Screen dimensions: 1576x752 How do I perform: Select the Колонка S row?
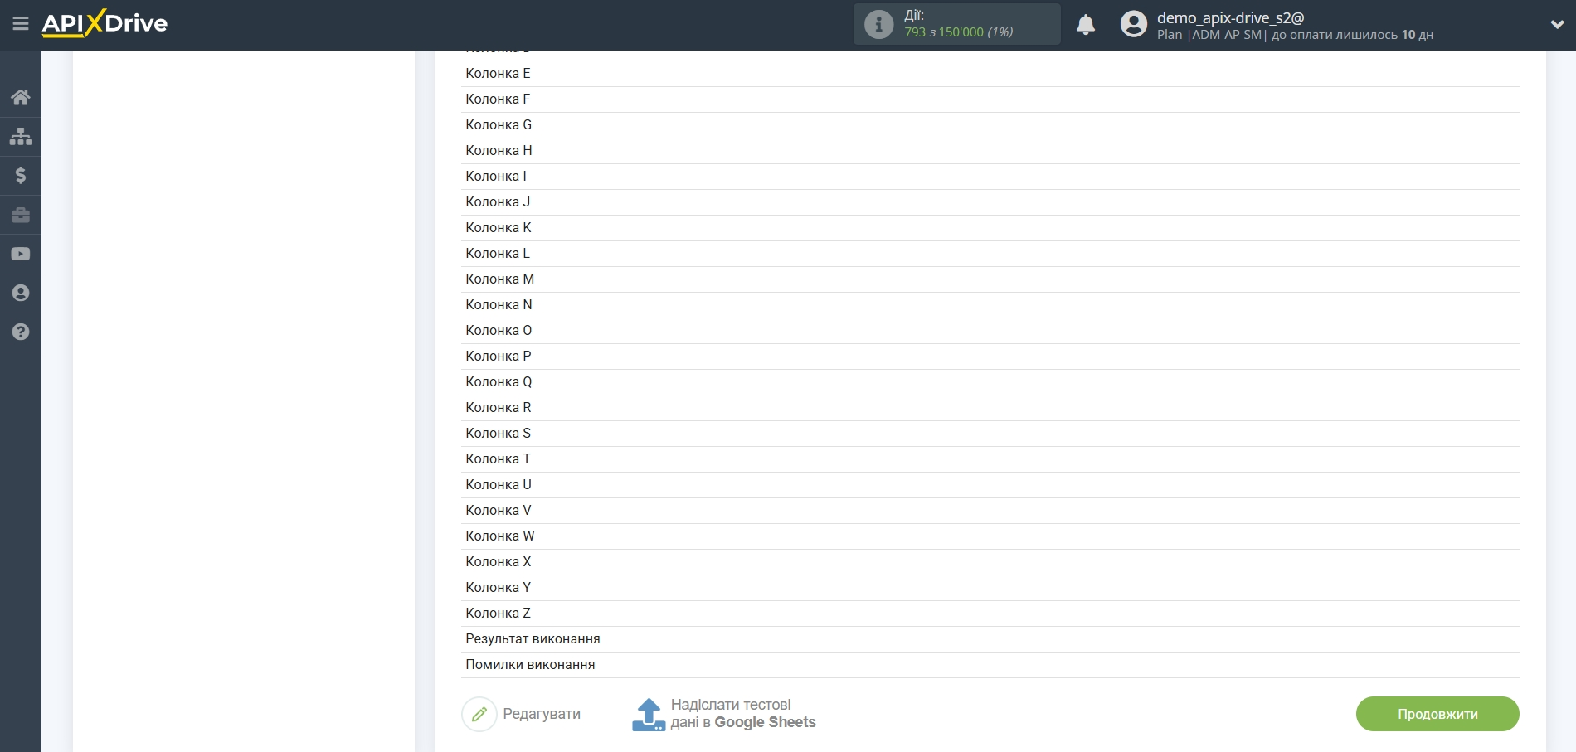(x=990, y=434)
